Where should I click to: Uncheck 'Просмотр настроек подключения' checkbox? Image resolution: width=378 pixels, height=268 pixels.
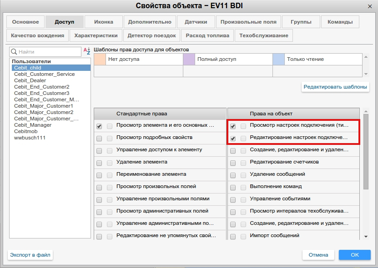[233, 126]
